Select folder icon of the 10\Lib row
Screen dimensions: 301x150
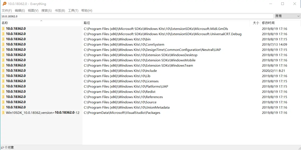[3, 76]
